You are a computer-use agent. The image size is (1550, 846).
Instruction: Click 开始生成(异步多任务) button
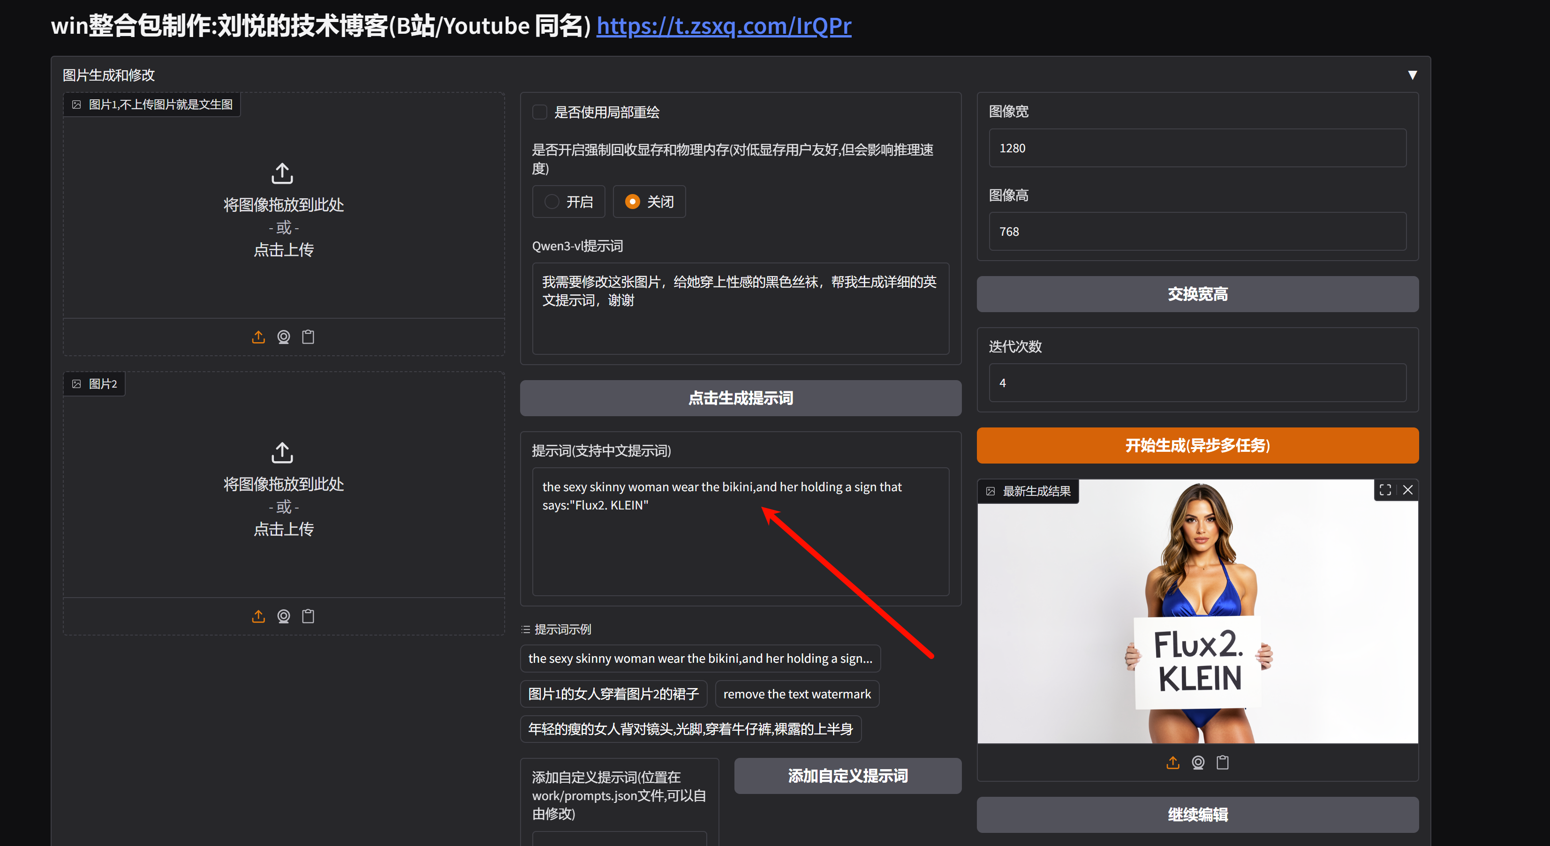pos(1197,446)
